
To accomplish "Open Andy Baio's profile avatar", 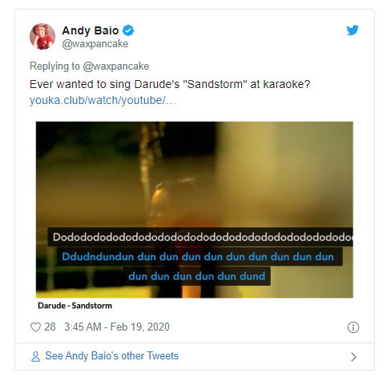I will click(42, 37).
